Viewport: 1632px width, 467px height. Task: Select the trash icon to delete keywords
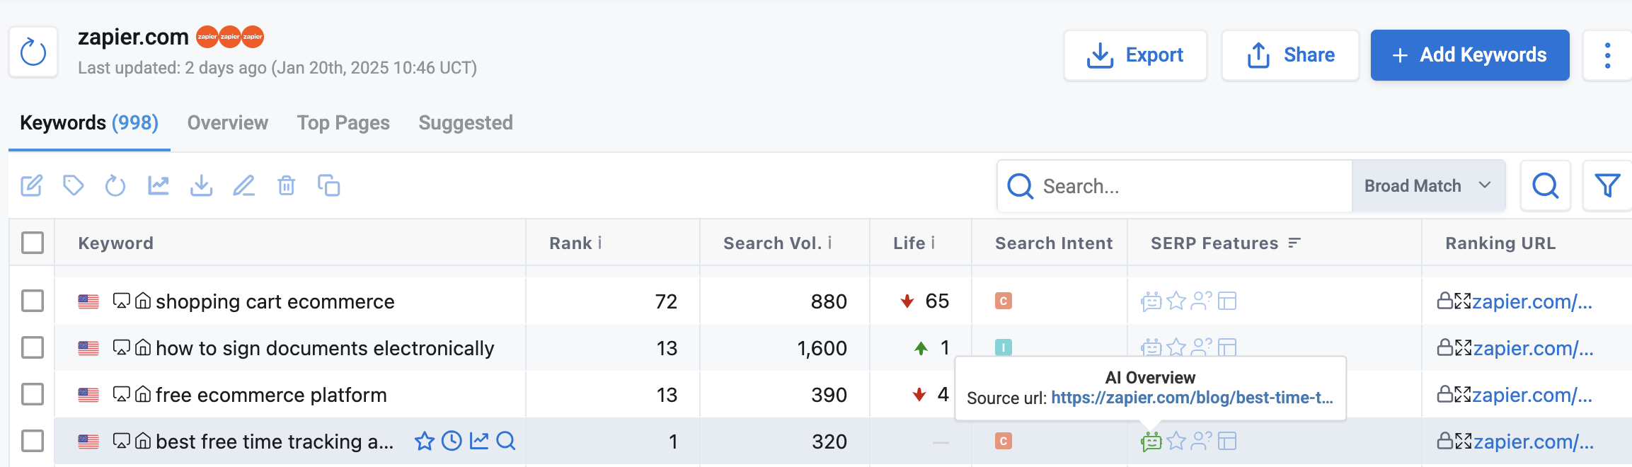pos(286,185)
